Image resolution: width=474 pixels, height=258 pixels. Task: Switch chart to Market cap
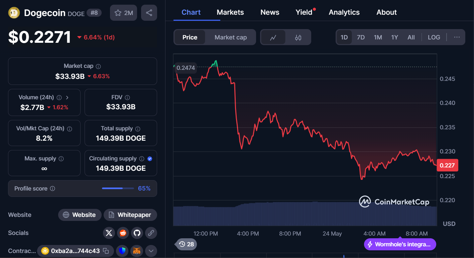(231, 37)
